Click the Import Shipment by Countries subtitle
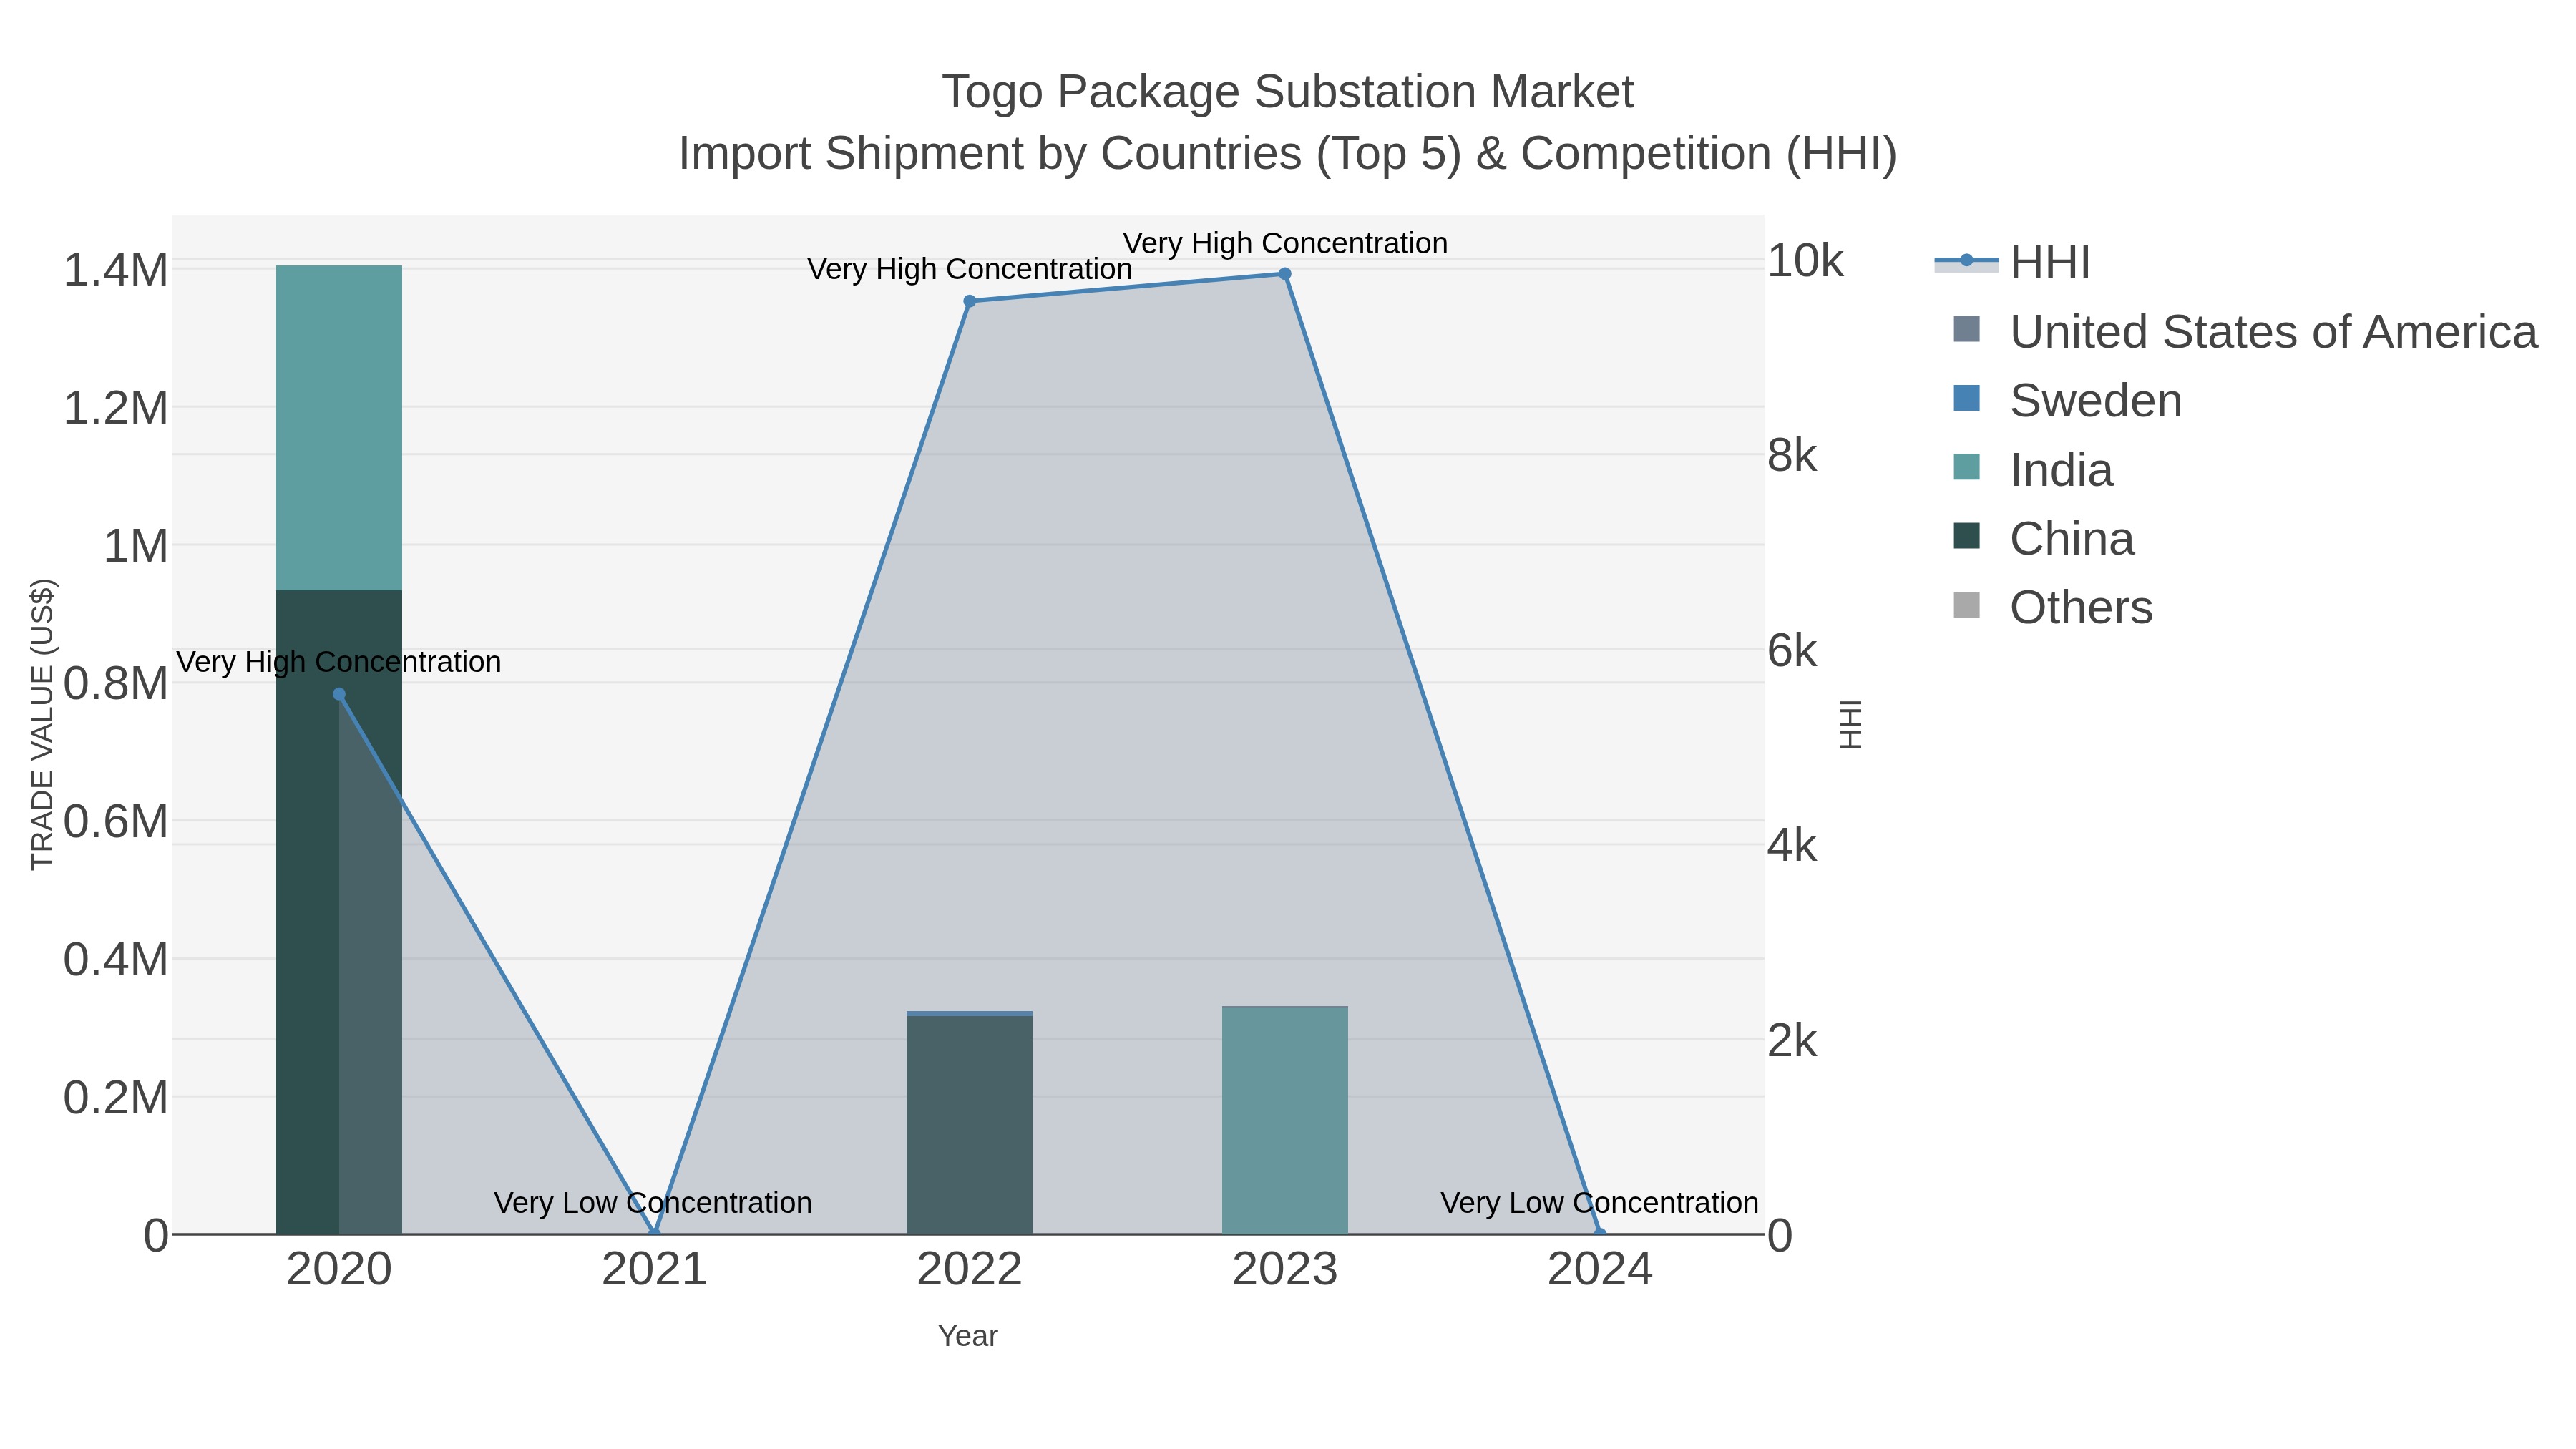 [x=1288, y=154]
